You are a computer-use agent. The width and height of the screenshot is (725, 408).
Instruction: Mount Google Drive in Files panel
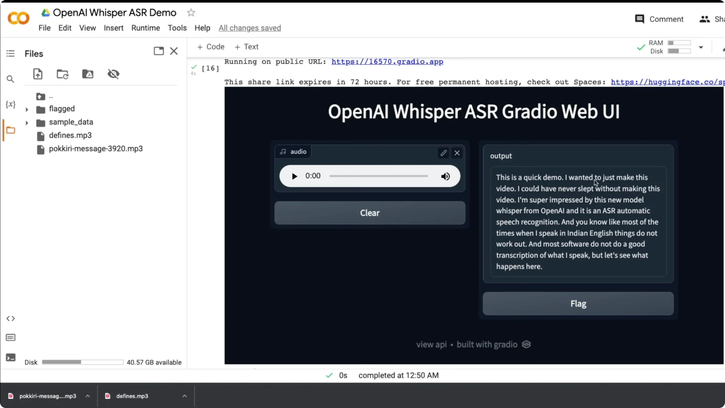click(x=88, y=74)
